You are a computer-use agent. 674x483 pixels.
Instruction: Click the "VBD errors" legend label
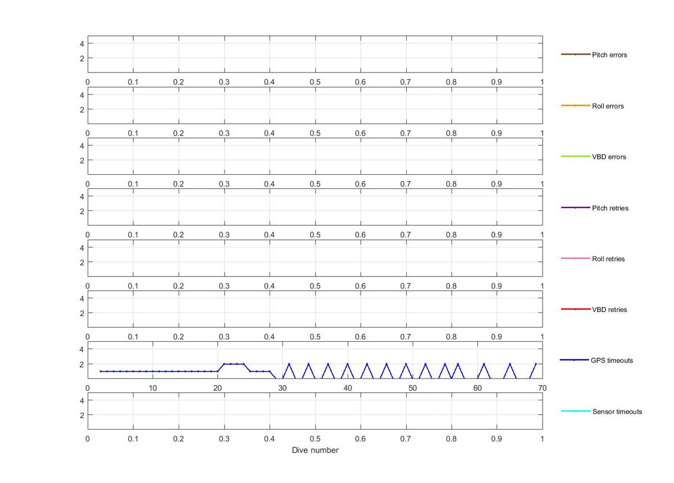pos(609,157)
